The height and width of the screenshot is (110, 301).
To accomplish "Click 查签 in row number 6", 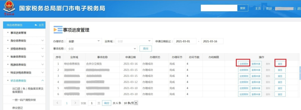I will tap(280, 94).
